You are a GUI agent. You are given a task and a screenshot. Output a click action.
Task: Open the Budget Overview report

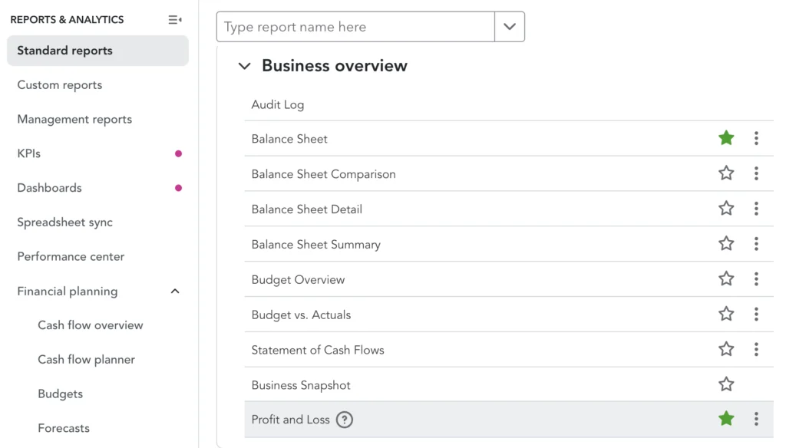click(298, 280)
